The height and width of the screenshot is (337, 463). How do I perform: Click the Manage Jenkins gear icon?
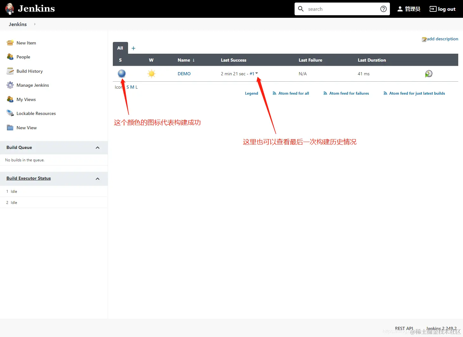coord(10,85)
